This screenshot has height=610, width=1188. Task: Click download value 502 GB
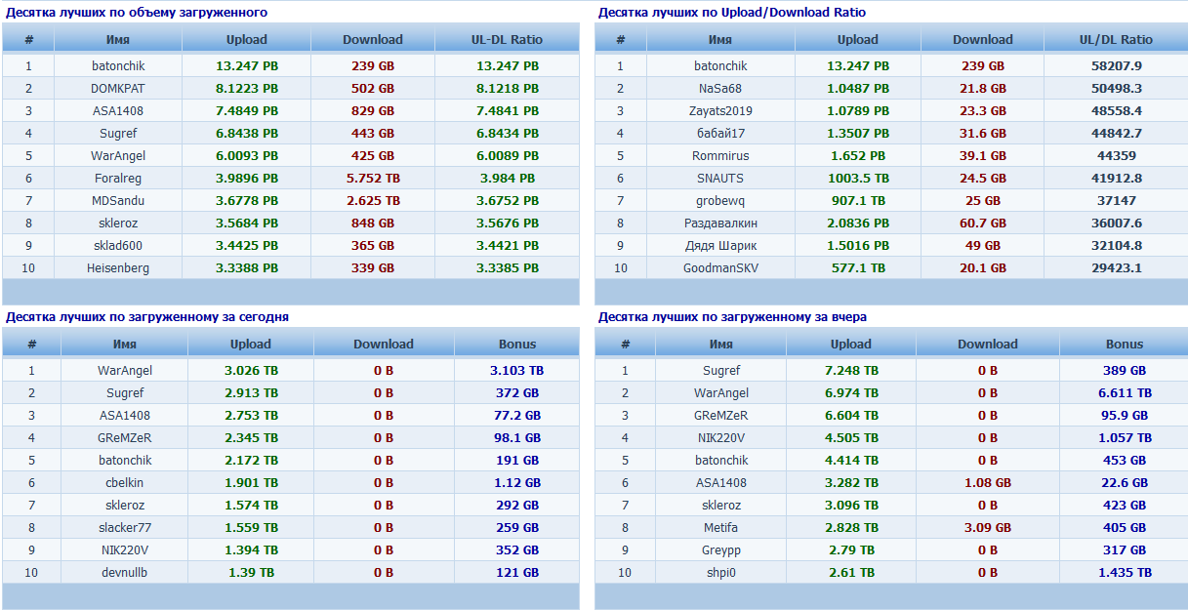point(373,88)
